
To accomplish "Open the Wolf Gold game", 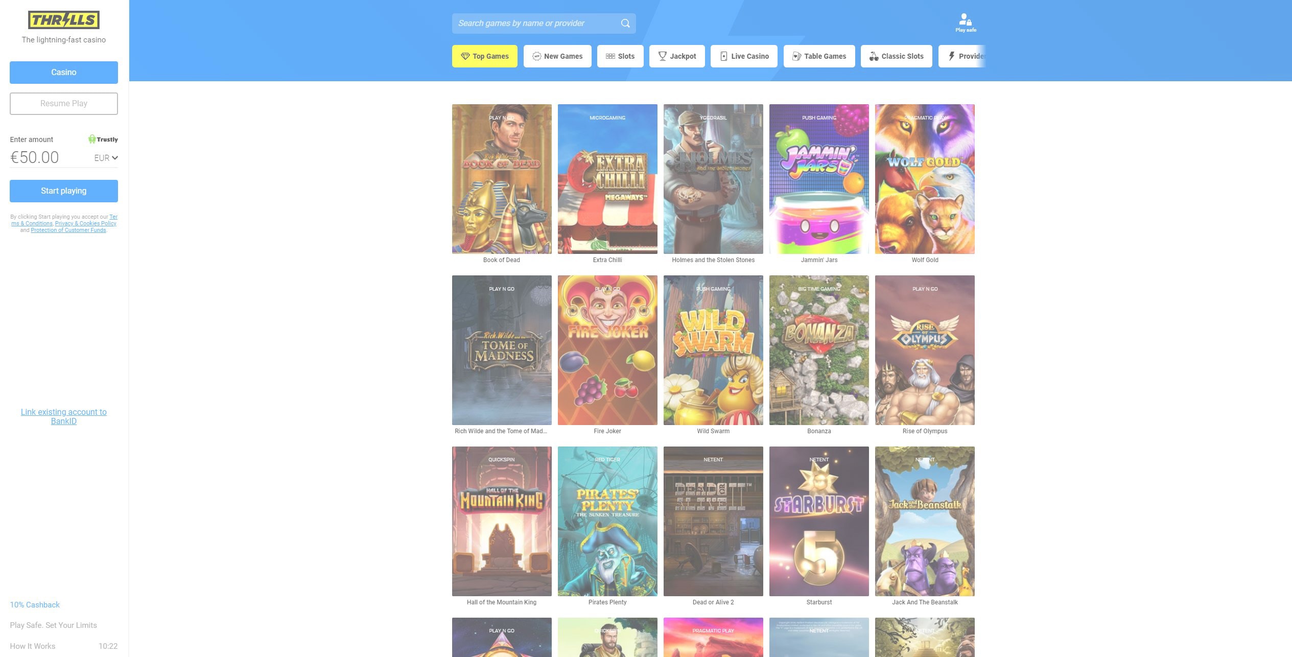I will 925,179.
